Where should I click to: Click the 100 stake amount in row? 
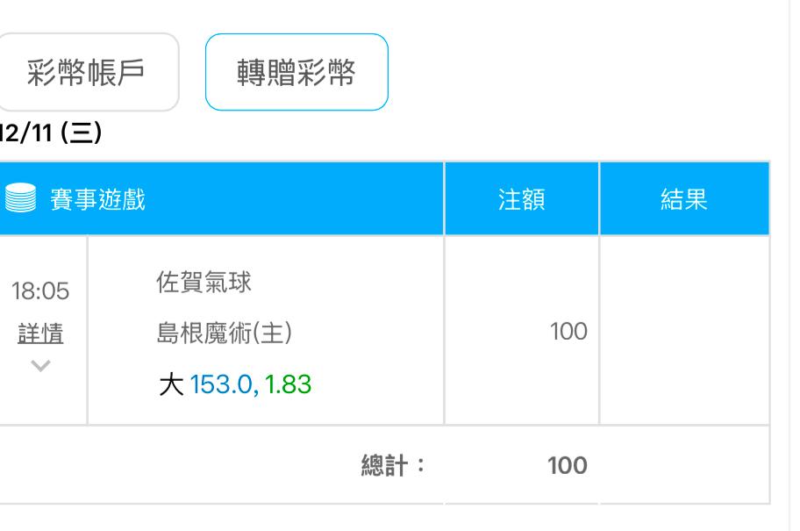[568, 332]
